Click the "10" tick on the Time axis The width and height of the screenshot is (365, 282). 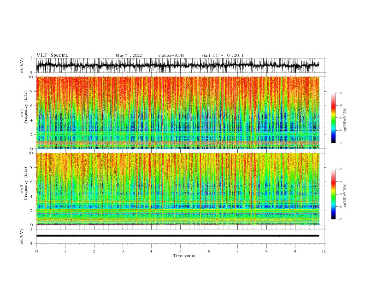(x=324, y=251)
